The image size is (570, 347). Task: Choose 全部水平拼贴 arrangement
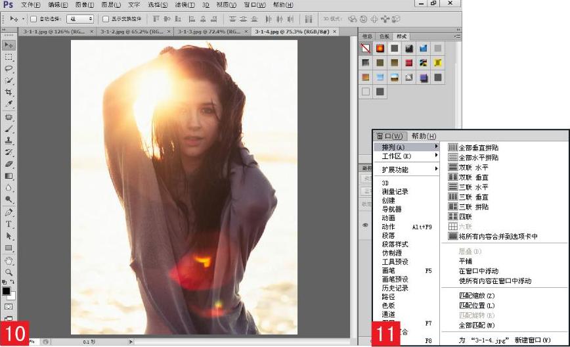pos(473,158)
